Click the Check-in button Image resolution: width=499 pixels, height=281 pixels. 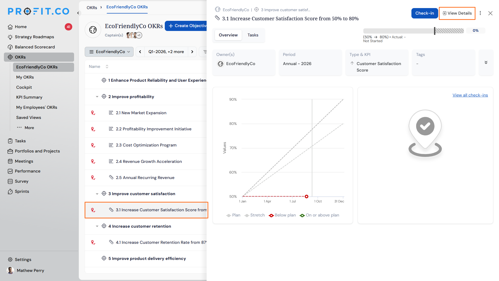[425, 13]
